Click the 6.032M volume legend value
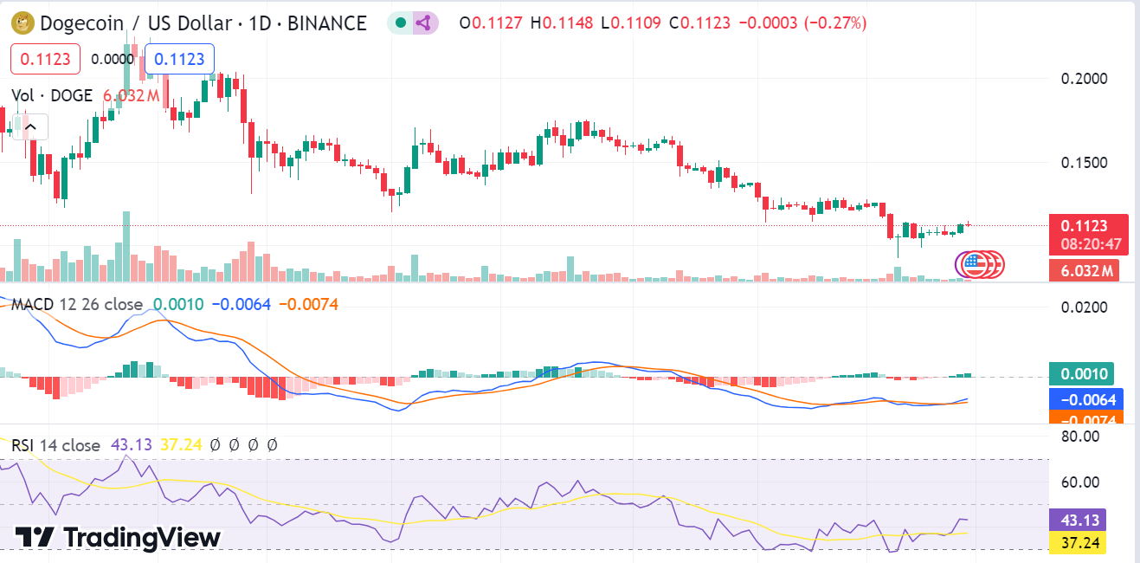The height and width of the screenshot is (563, 1140). pos(131,96)
